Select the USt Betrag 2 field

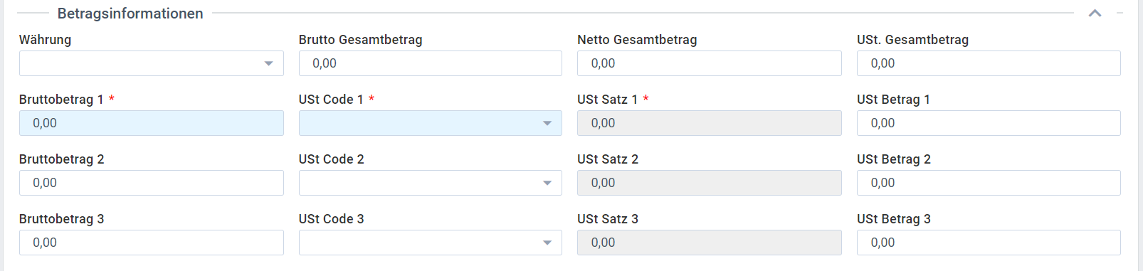click(x=989, y=183)
